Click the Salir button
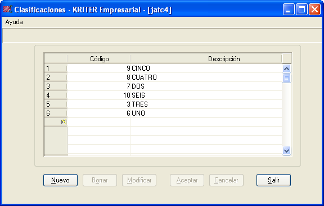324x206 pixels. [273, 180]
